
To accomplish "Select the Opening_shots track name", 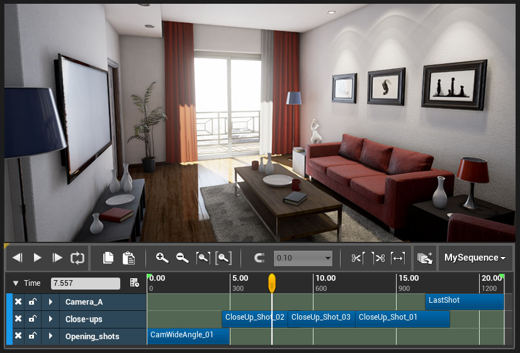I will 92,337.
